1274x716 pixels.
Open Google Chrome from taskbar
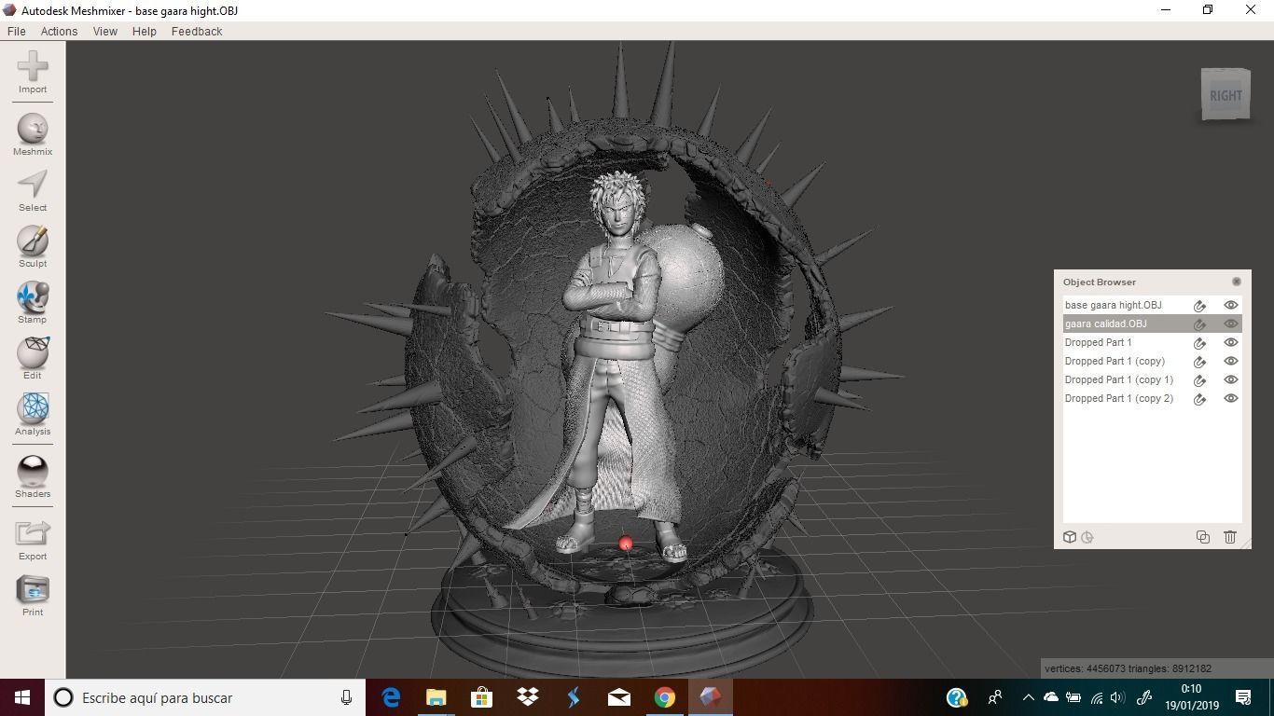[x=665, y=697]
